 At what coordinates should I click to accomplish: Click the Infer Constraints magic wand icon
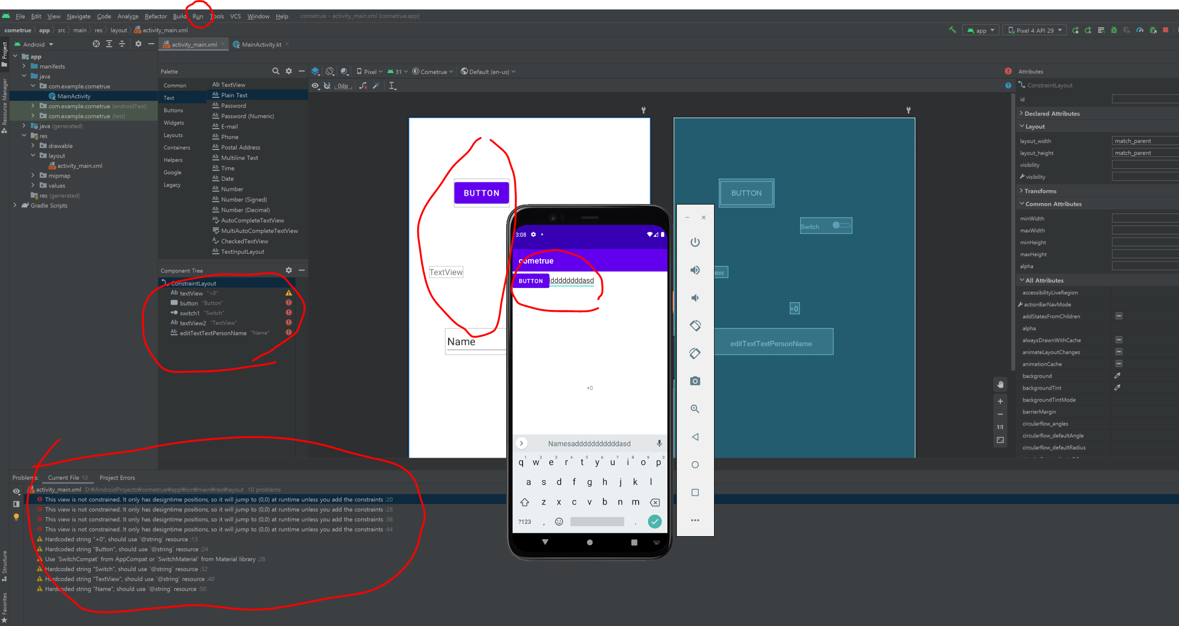point(377,86)
